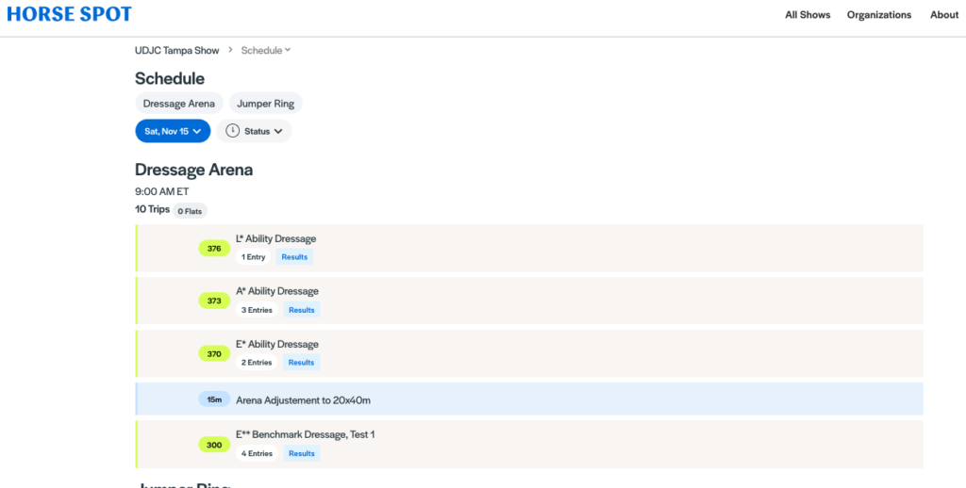The image size is (966, 488).
Task: Open the Organizations menu item
Action: 879,15
